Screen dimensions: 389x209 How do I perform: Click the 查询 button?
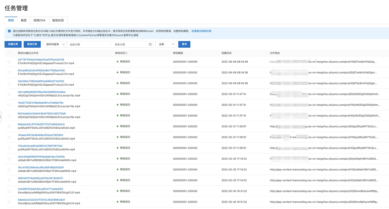(184, 44)
